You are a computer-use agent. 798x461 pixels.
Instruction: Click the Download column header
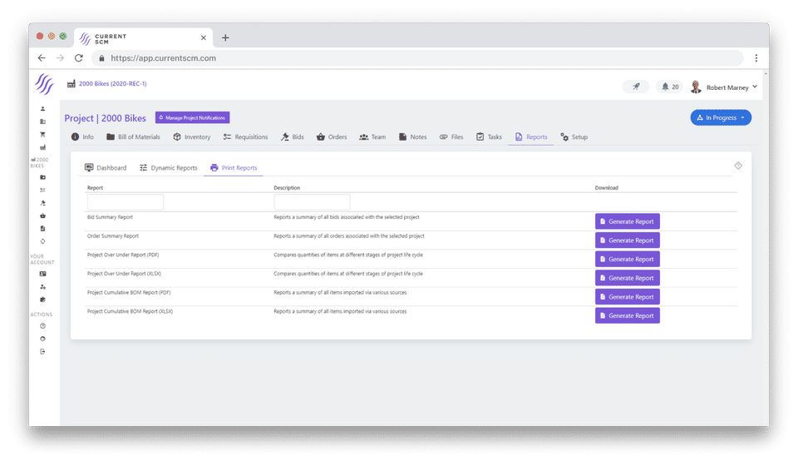click(x=607, y=188)
